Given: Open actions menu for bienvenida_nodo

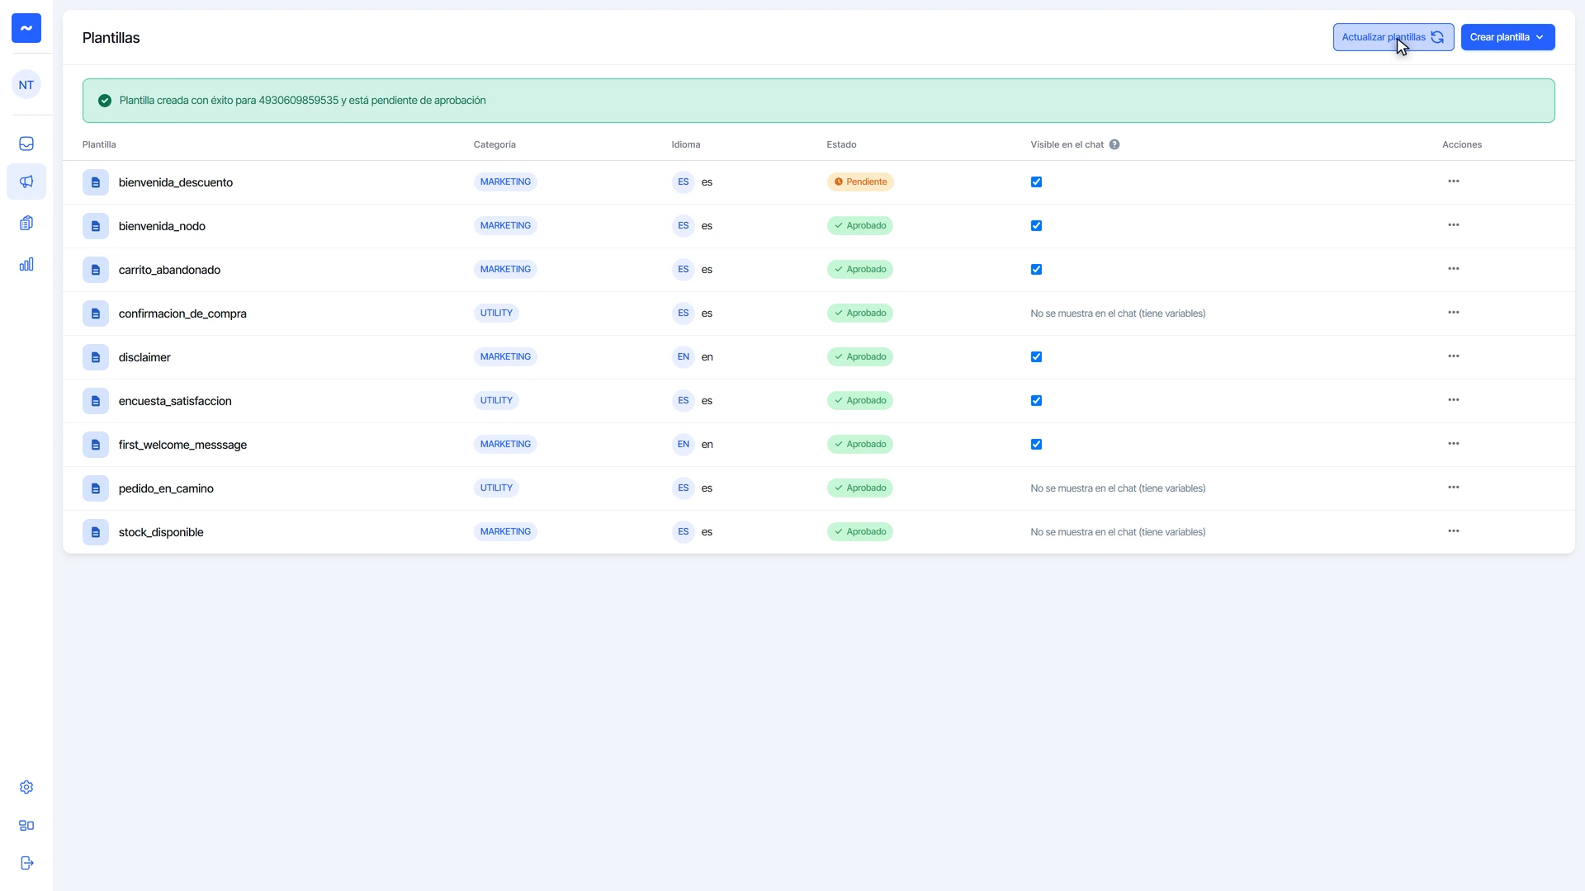Looking at the screenshot, I should 1453,225.
